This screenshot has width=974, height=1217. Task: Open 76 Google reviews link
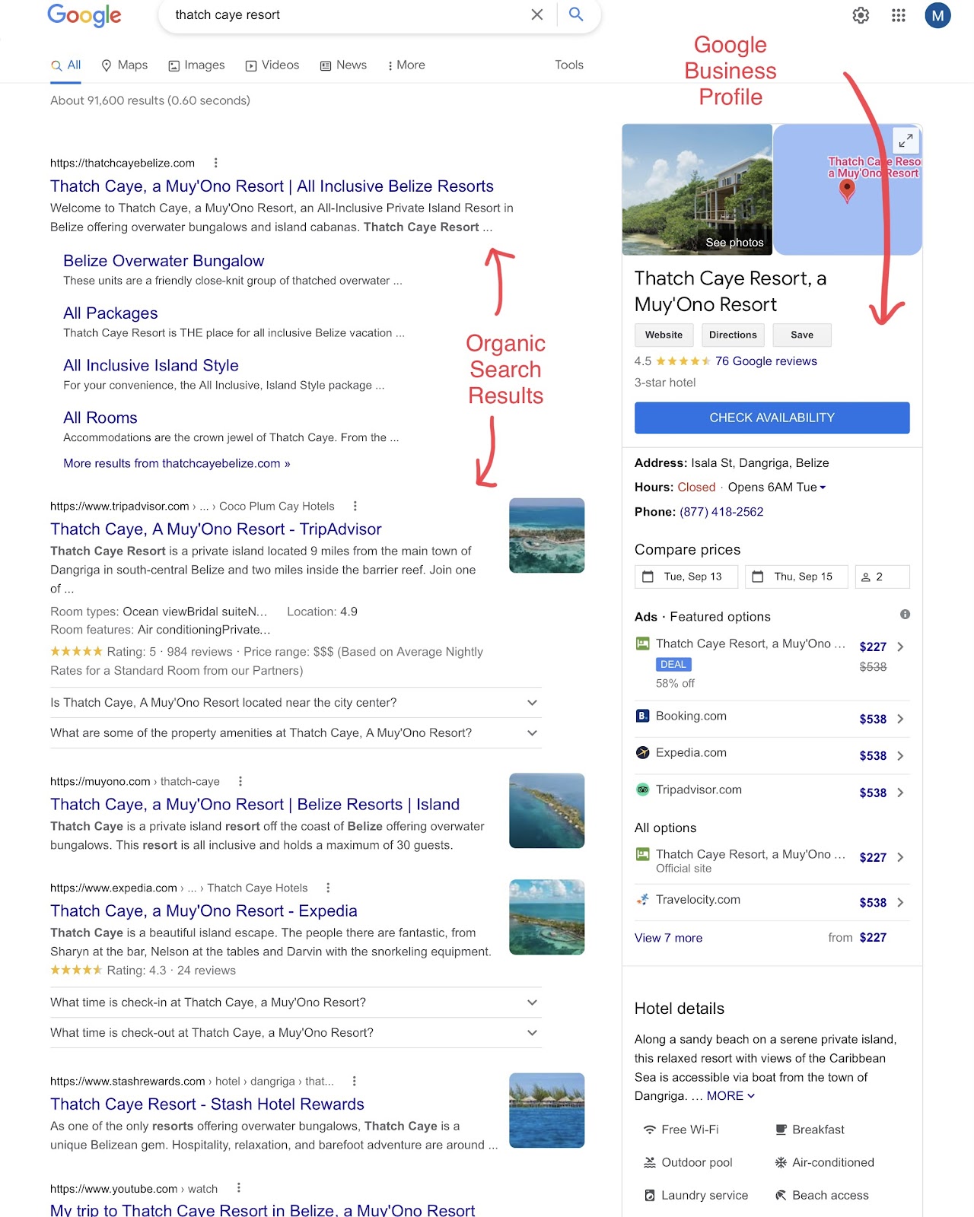(766, 361)
